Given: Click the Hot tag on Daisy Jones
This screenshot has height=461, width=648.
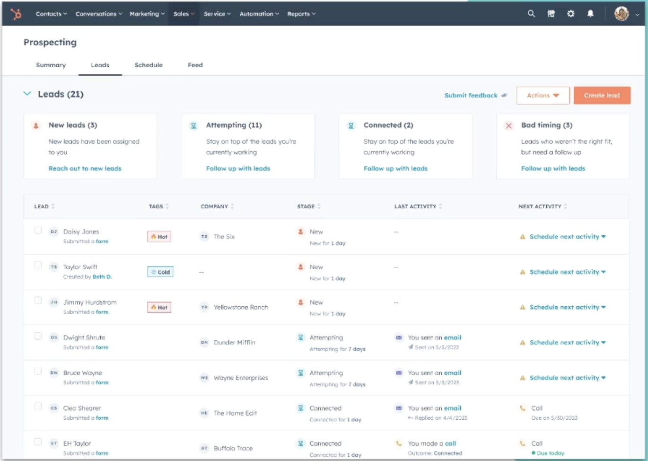Looking at the screenshot, I should click(159, 237).
